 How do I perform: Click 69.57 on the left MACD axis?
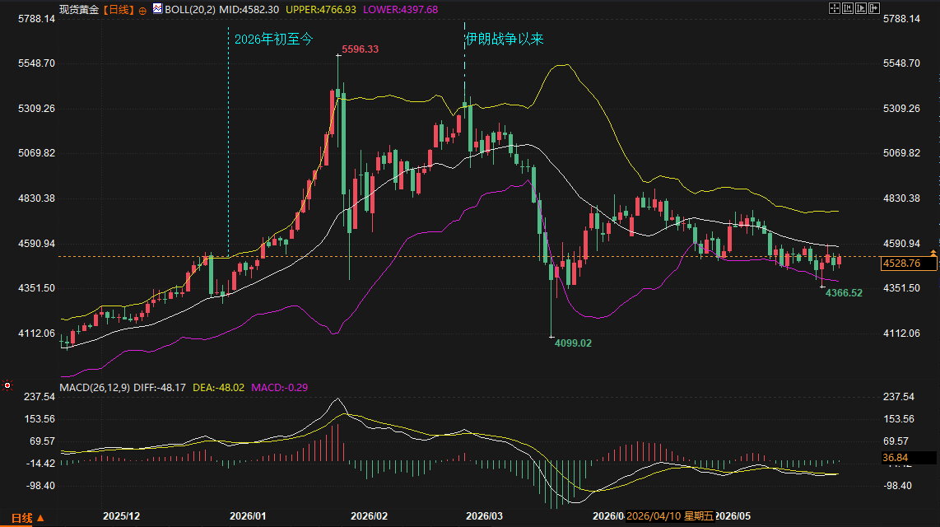tap(43, 441)
